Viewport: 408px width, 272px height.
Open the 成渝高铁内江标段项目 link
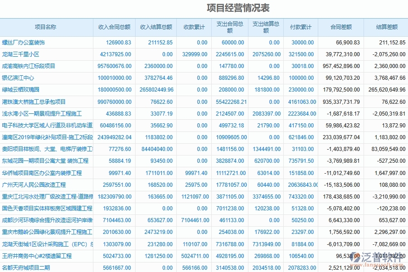(29, 66)
